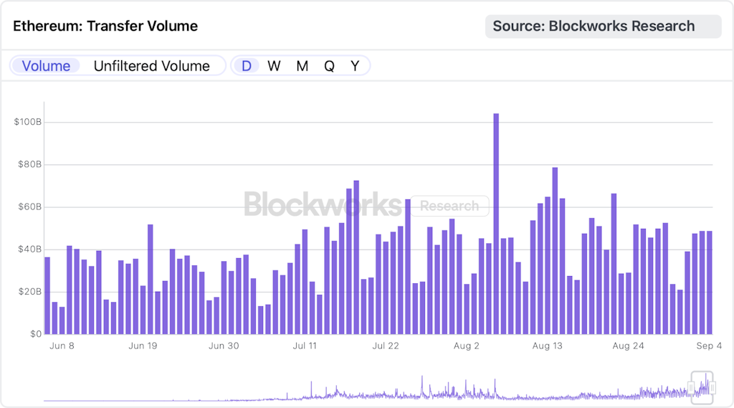Click the Aug 2 date label
The width and height of the screenshot is (734, 408).
point(466,346)
